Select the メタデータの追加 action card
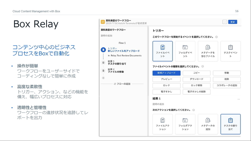This screenshot has height=141, width=251. click(x=208, y=124)
